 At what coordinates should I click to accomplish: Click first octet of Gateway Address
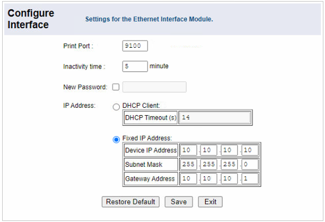pos(189,179)
